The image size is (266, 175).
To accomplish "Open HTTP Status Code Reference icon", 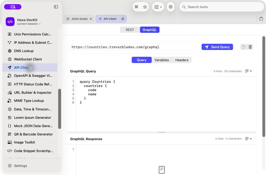I will tap(10, 84).
